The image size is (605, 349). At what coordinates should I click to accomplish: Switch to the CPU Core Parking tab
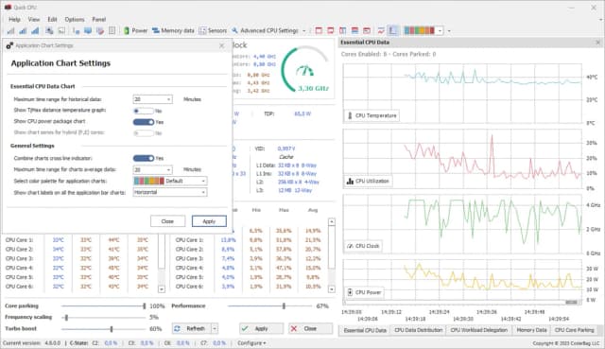tap(574, 330)
